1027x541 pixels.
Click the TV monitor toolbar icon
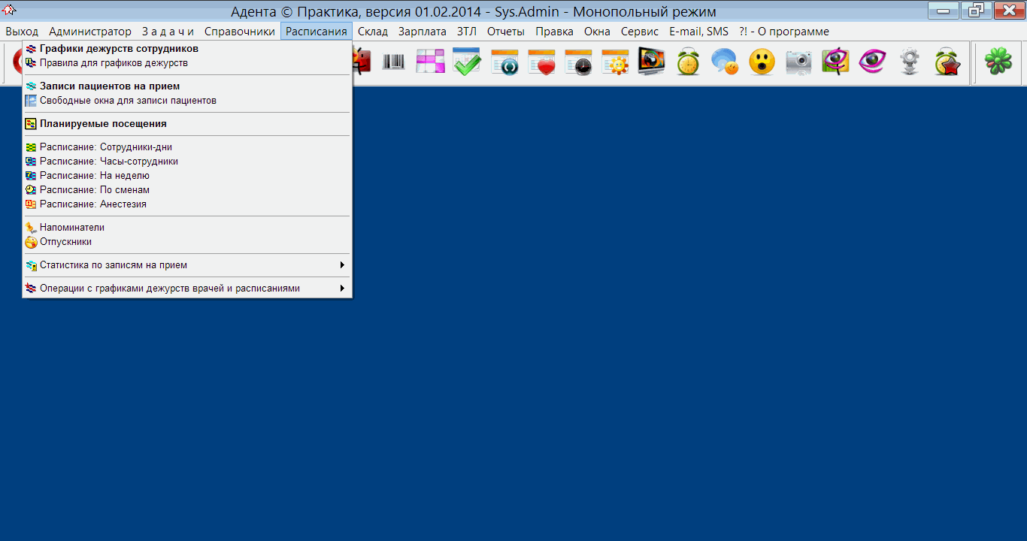[651, 62]
